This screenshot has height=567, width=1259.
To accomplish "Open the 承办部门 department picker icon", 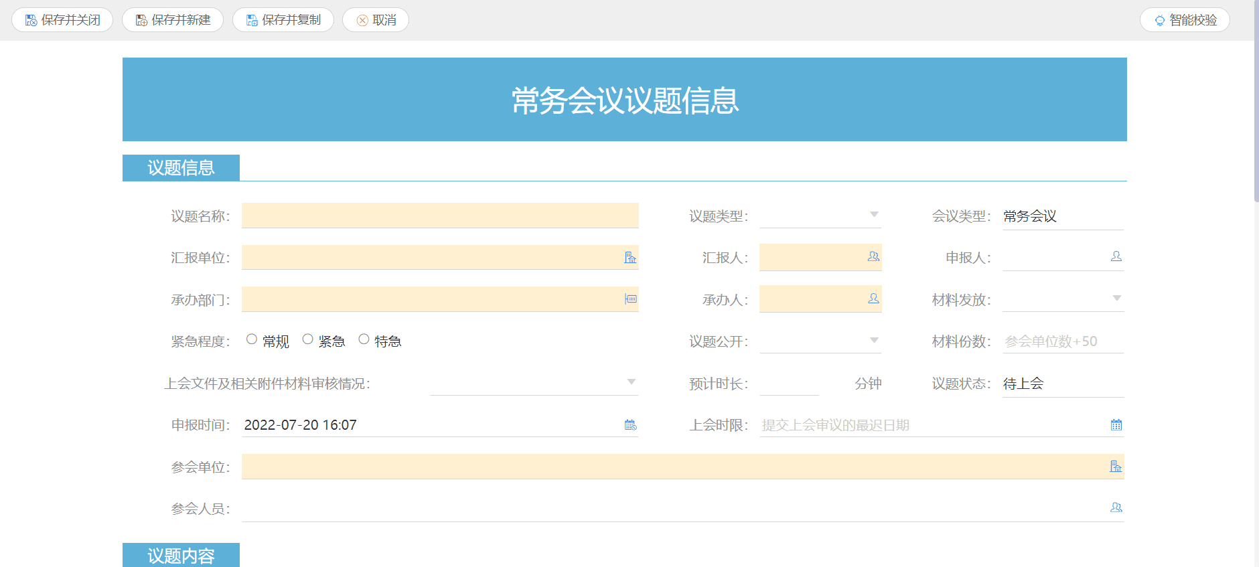I will coord(631,299).
